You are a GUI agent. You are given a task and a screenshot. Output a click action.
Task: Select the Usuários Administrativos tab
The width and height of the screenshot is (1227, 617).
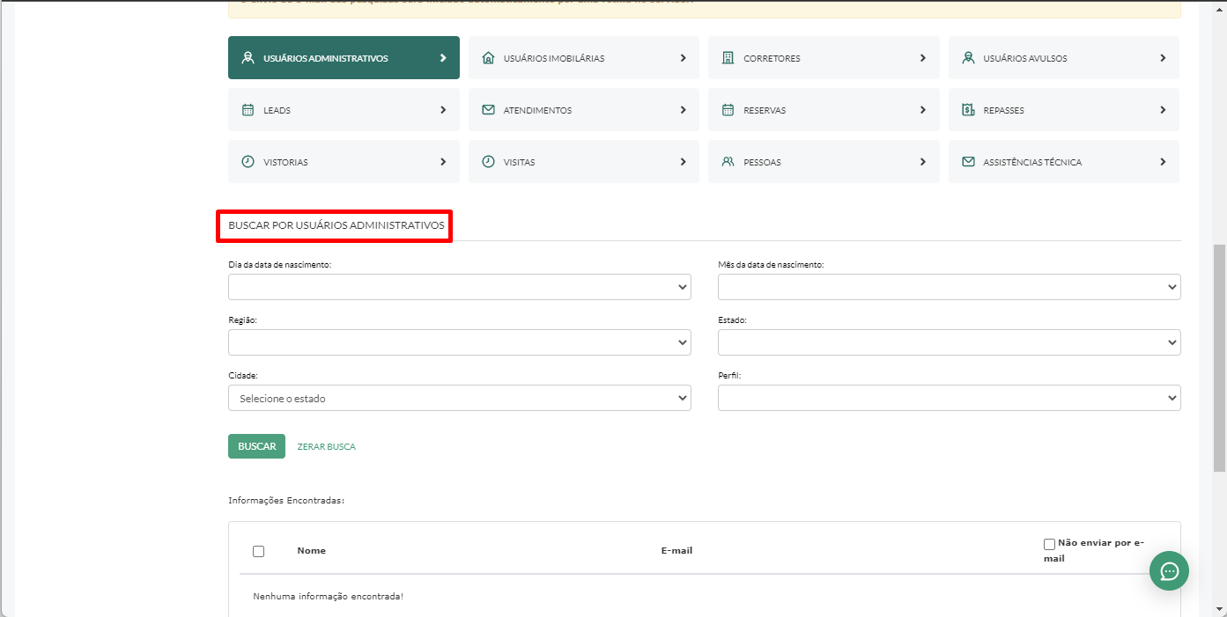coord(344,58)
